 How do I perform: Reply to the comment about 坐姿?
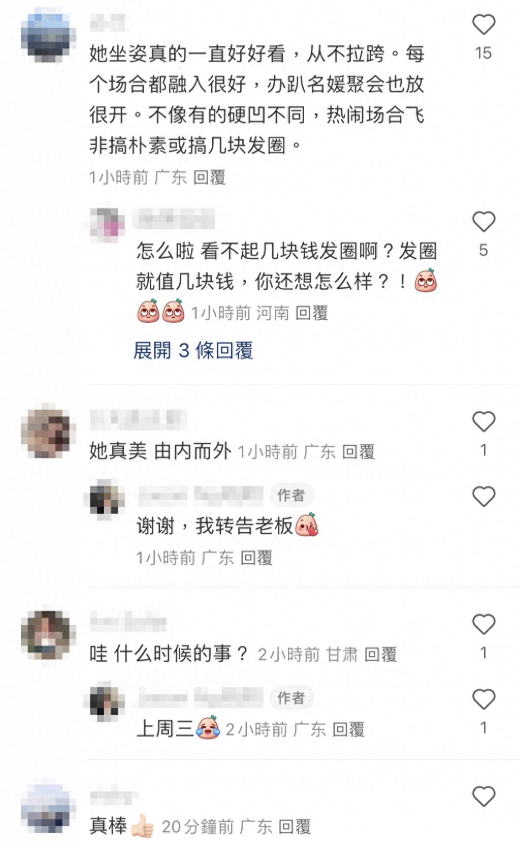[x=209, y=177]
